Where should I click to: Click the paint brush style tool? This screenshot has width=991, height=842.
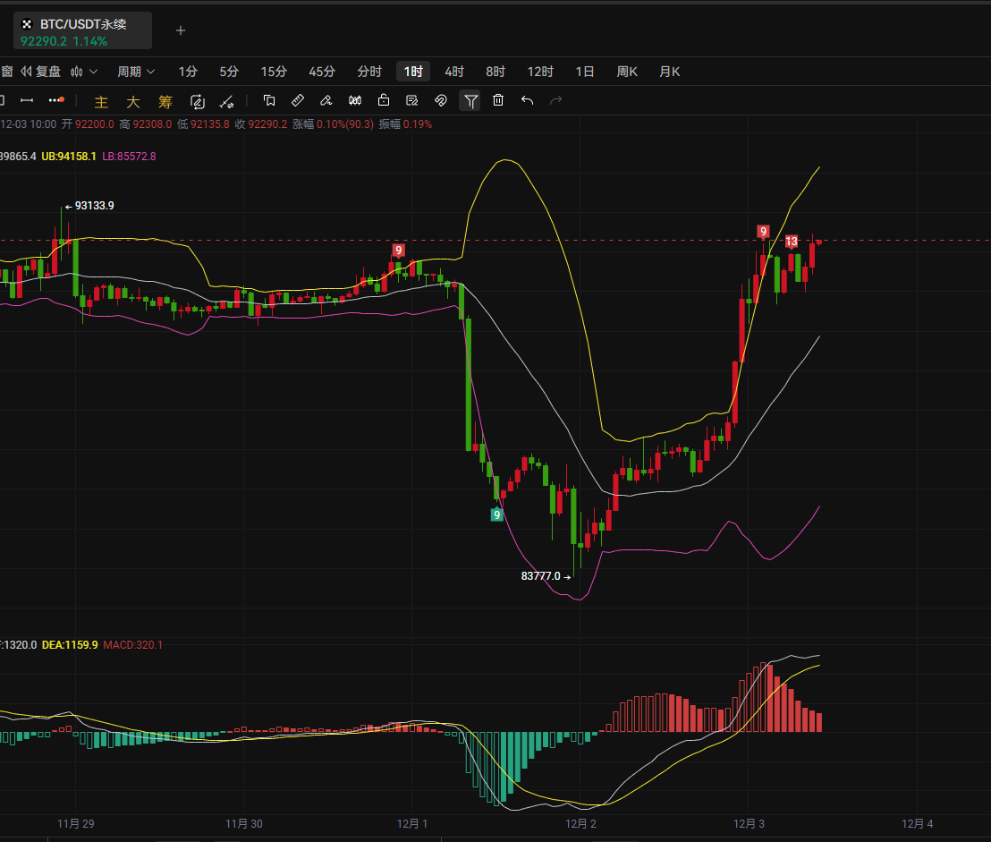tap(326, 100)
